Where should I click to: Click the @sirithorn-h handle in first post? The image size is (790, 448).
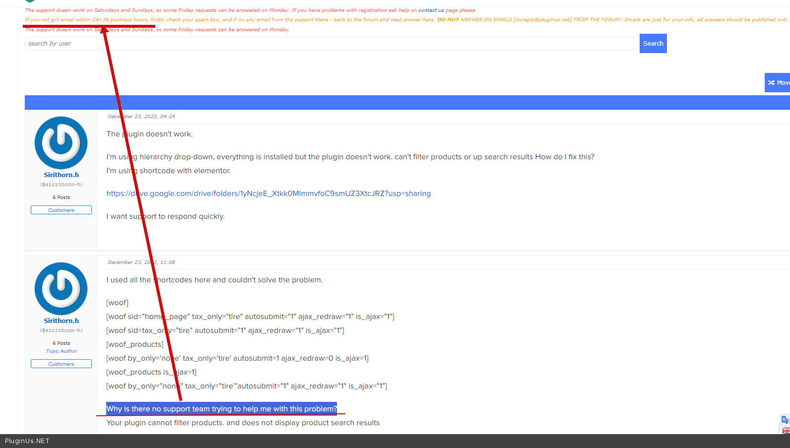click(61, 185)
